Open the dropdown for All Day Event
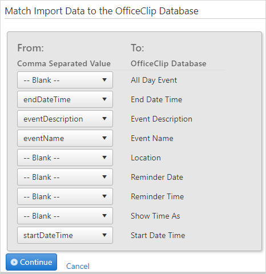Image resolution: width=266 pixels, height=274 pixels. point(65,80)
